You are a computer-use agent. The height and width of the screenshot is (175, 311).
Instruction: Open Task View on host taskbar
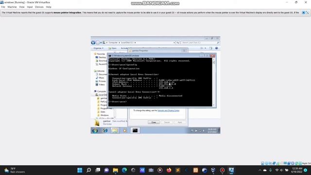pyautogui.click(x=98, y=170)
